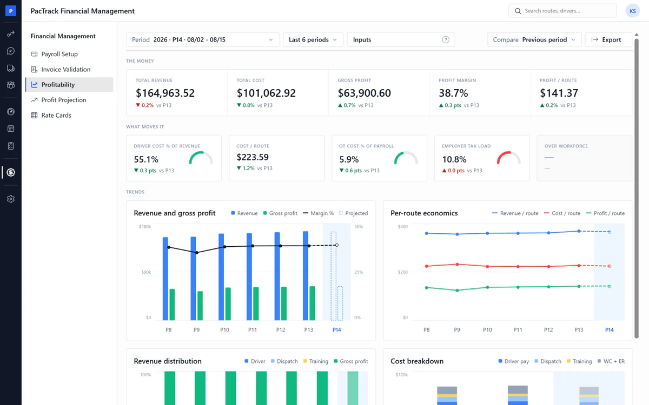The width and height of the screenshot is (649, 405).
Task: Open the gauge dashboard icon in the sidebar
Action: (x=11, y=112)
